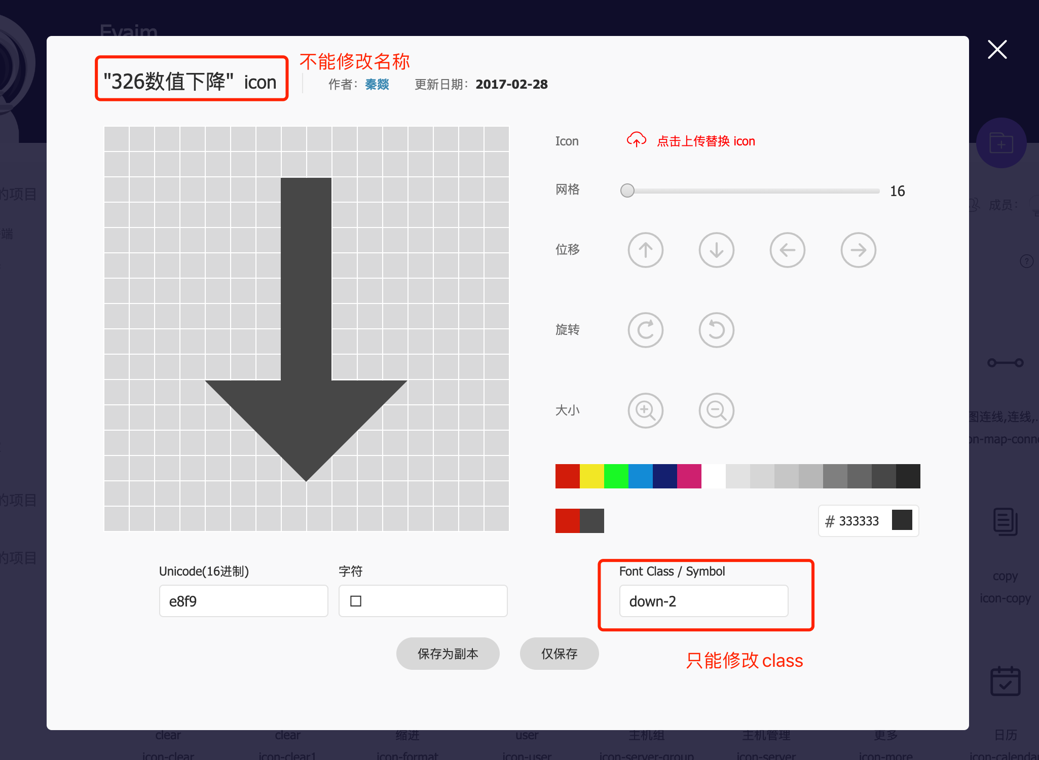Move icon left with left arrow

(x=788, y=250)
